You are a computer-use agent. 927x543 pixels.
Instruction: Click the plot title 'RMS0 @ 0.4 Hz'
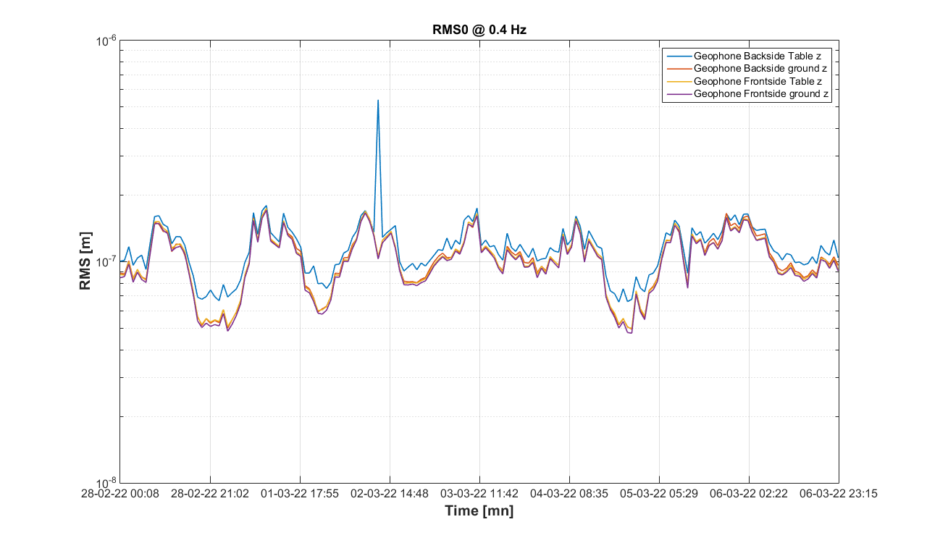coord(479,30)
